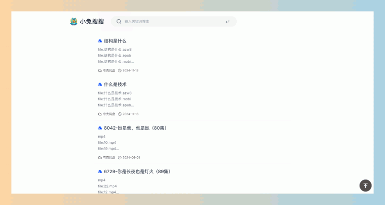Click the 2024-11-13 date under 什么是技术
The width and height of the screenshot is (385, 205).
[130, 114]
